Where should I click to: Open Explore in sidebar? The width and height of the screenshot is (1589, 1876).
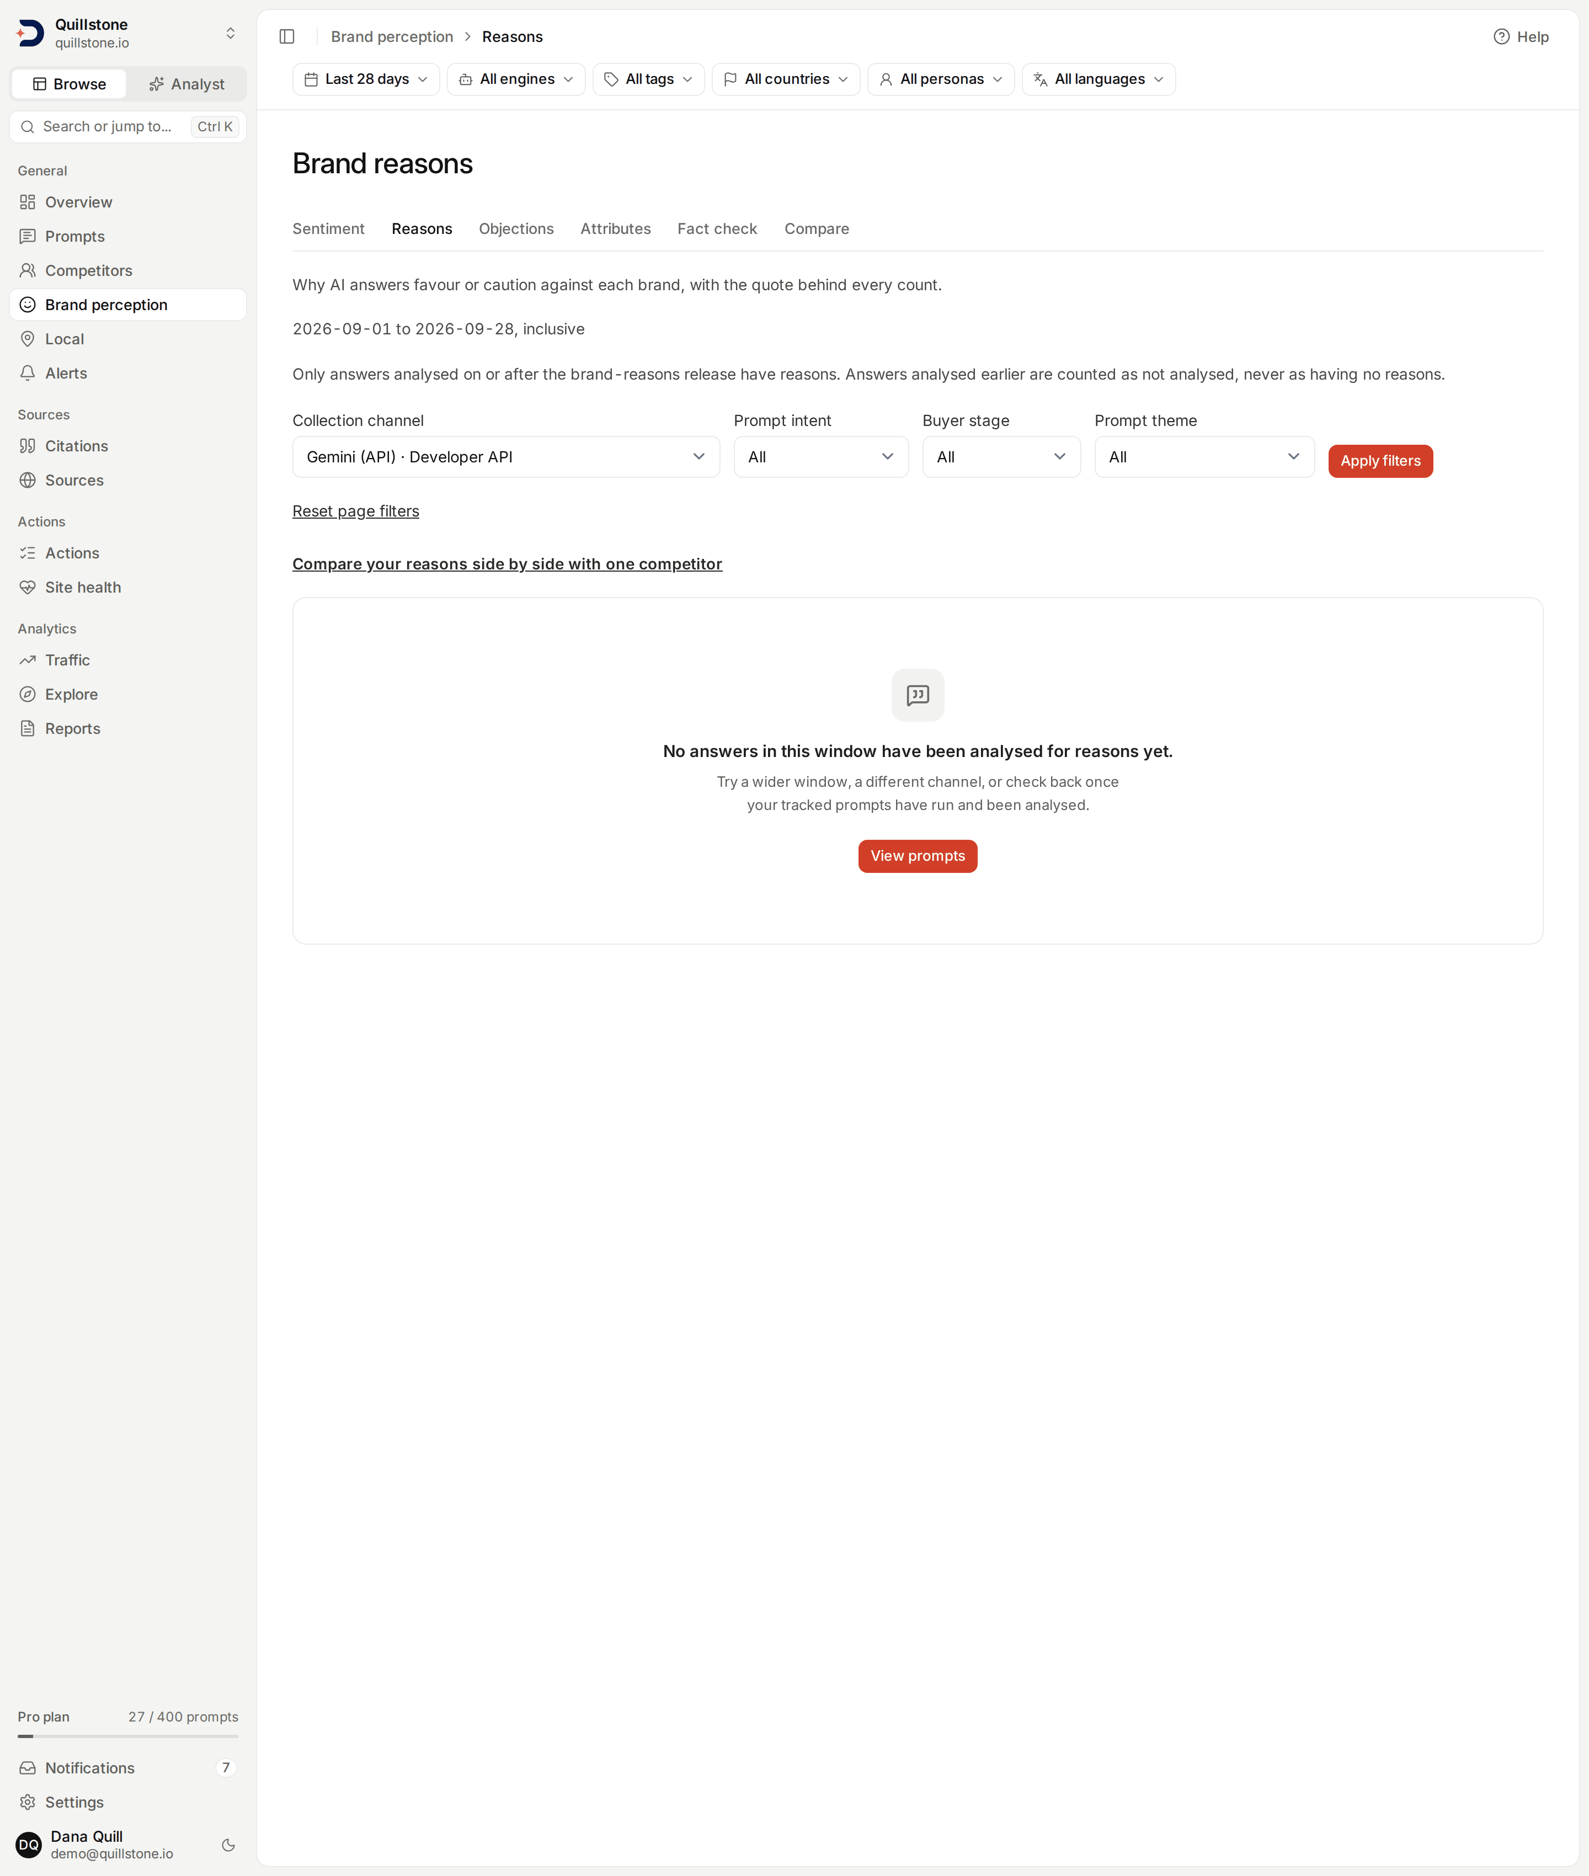[128, 694]
